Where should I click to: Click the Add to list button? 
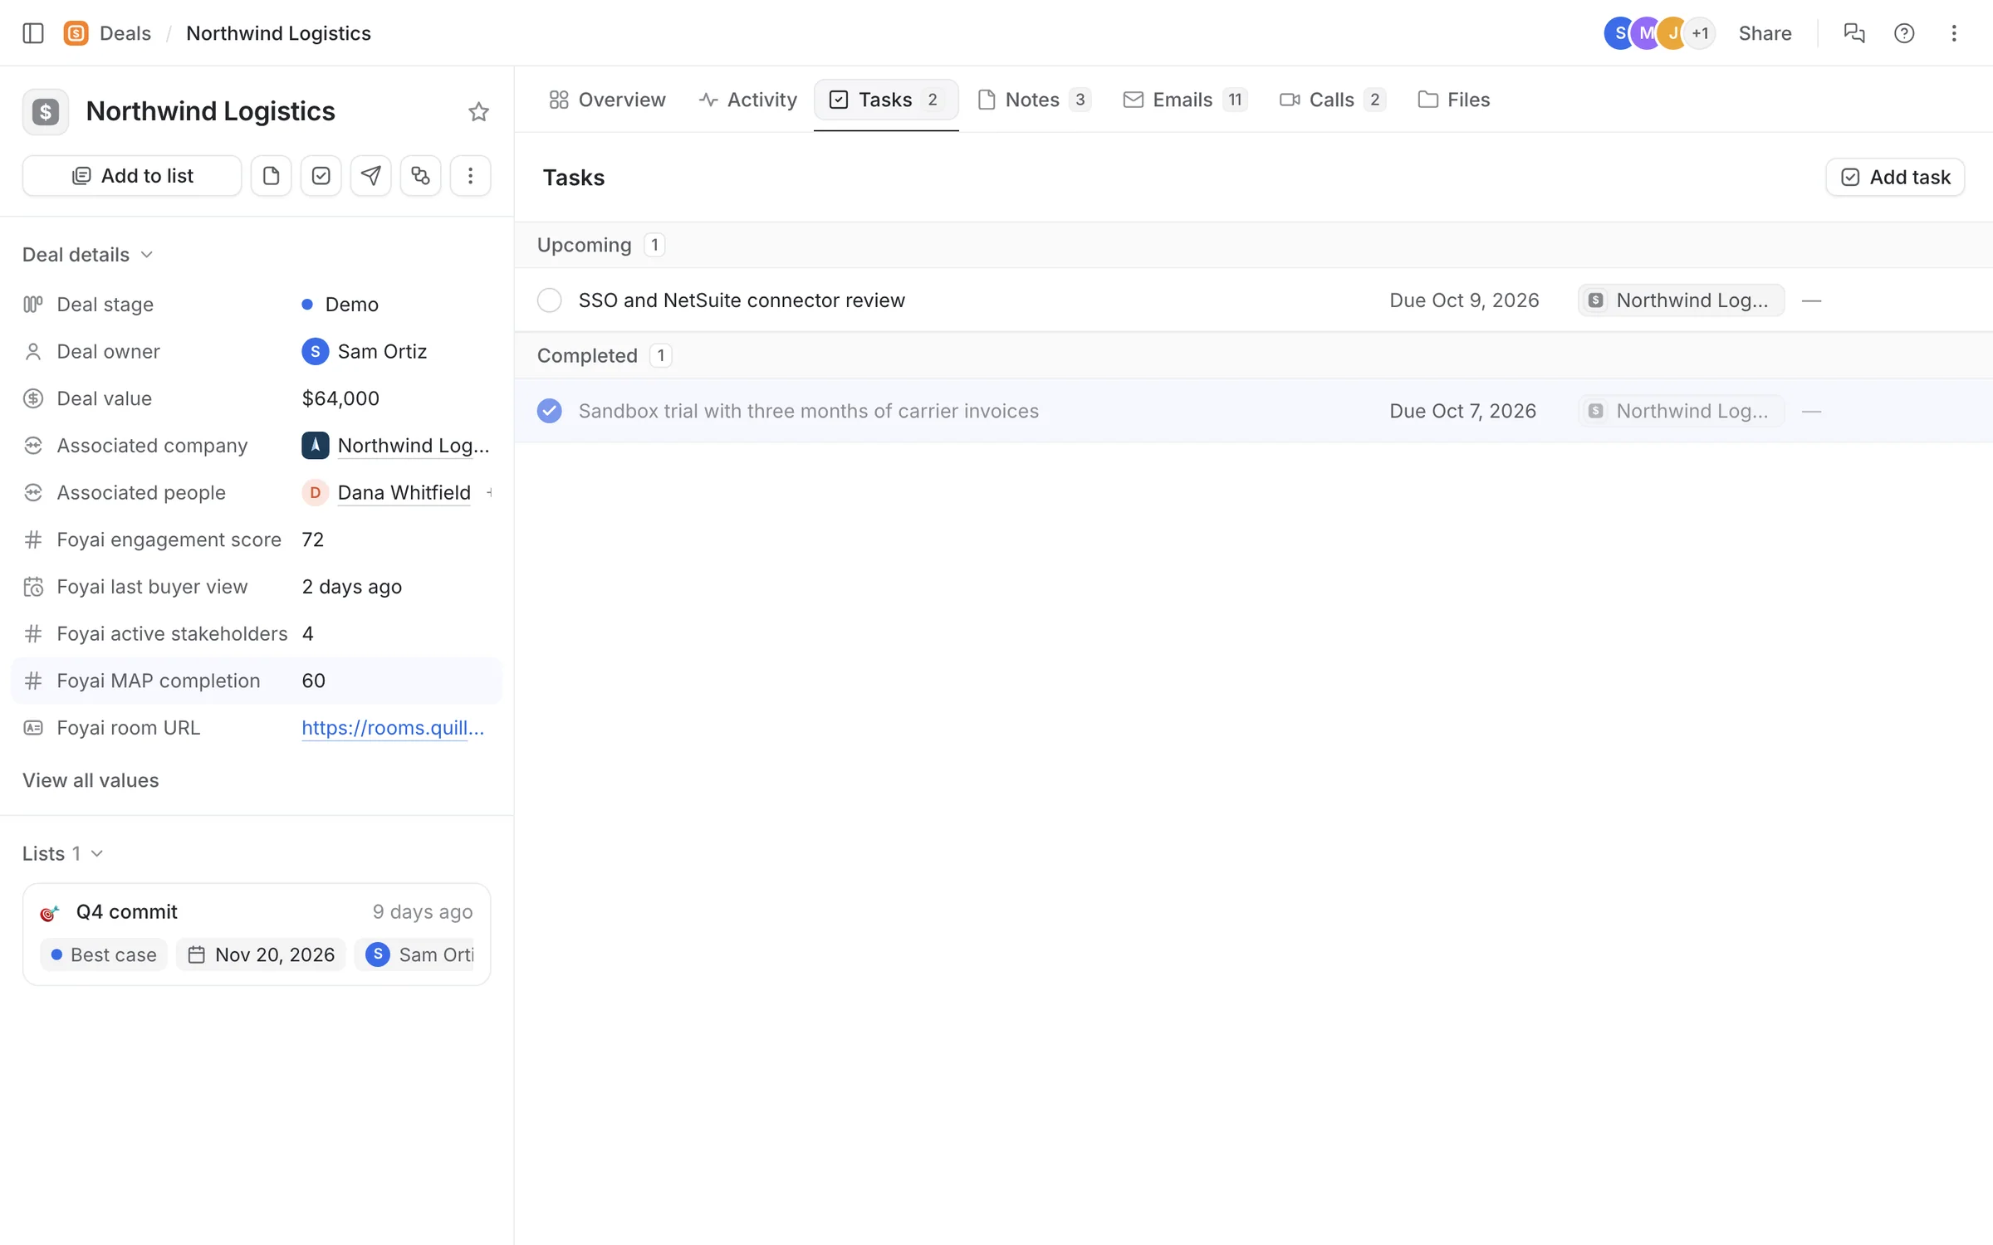pyautogui.click(x=132, y=176)
